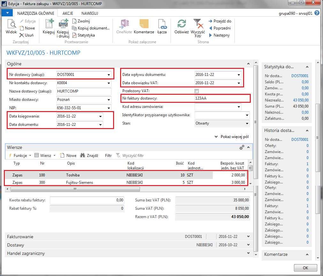Switch to NAWIGUJ tab
This screenshot has height=276, width=323.
coord(89,13)
